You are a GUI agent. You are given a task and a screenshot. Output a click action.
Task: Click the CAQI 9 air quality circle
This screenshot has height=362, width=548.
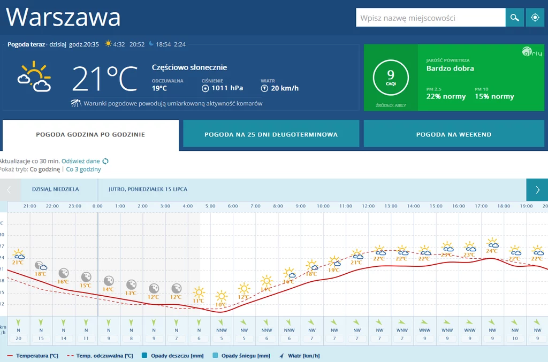point(391,78)
